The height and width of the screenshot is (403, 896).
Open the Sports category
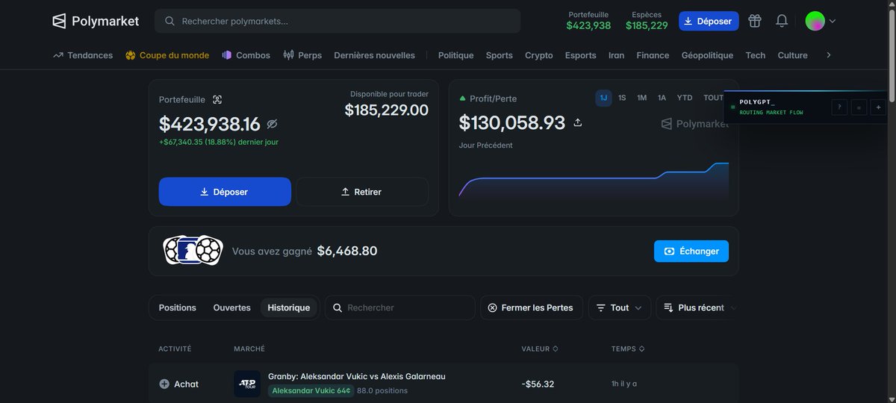[500, 55]
